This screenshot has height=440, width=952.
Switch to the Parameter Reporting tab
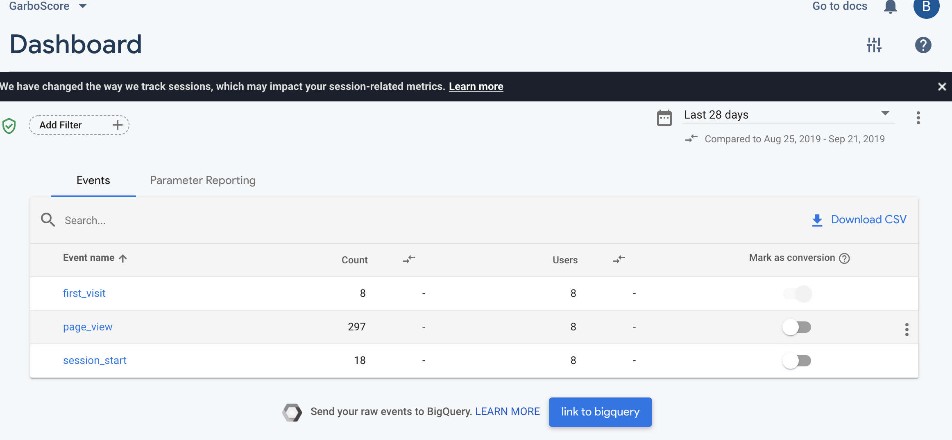tap(203, 180)
